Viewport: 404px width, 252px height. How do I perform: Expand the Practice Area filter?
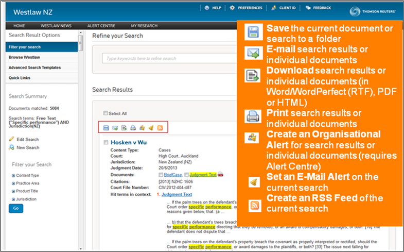point(13,183)
